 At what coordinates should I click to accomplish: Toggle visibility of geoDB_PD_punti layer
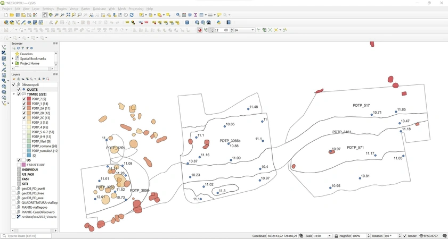14,189
